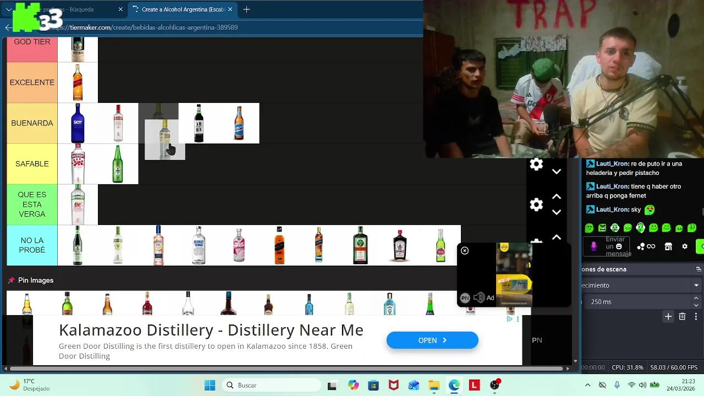Viewport: 704px width, 396px height.
Task: Toggle the purple microphone in chat
Action: [x=593, y=246]
